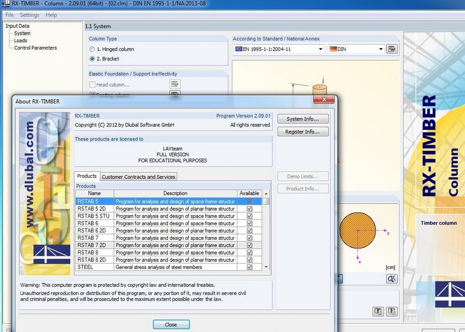Toggle Available checkbox for RSTAB 7
This screenshot has height=332, width=465.
[250, 238]
